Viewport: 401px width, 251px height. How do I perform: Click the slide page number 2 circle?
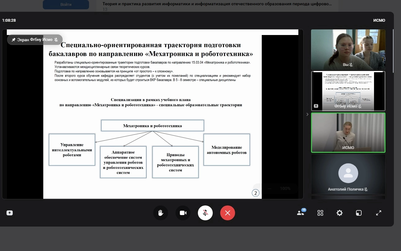click(x=256, y=193)
